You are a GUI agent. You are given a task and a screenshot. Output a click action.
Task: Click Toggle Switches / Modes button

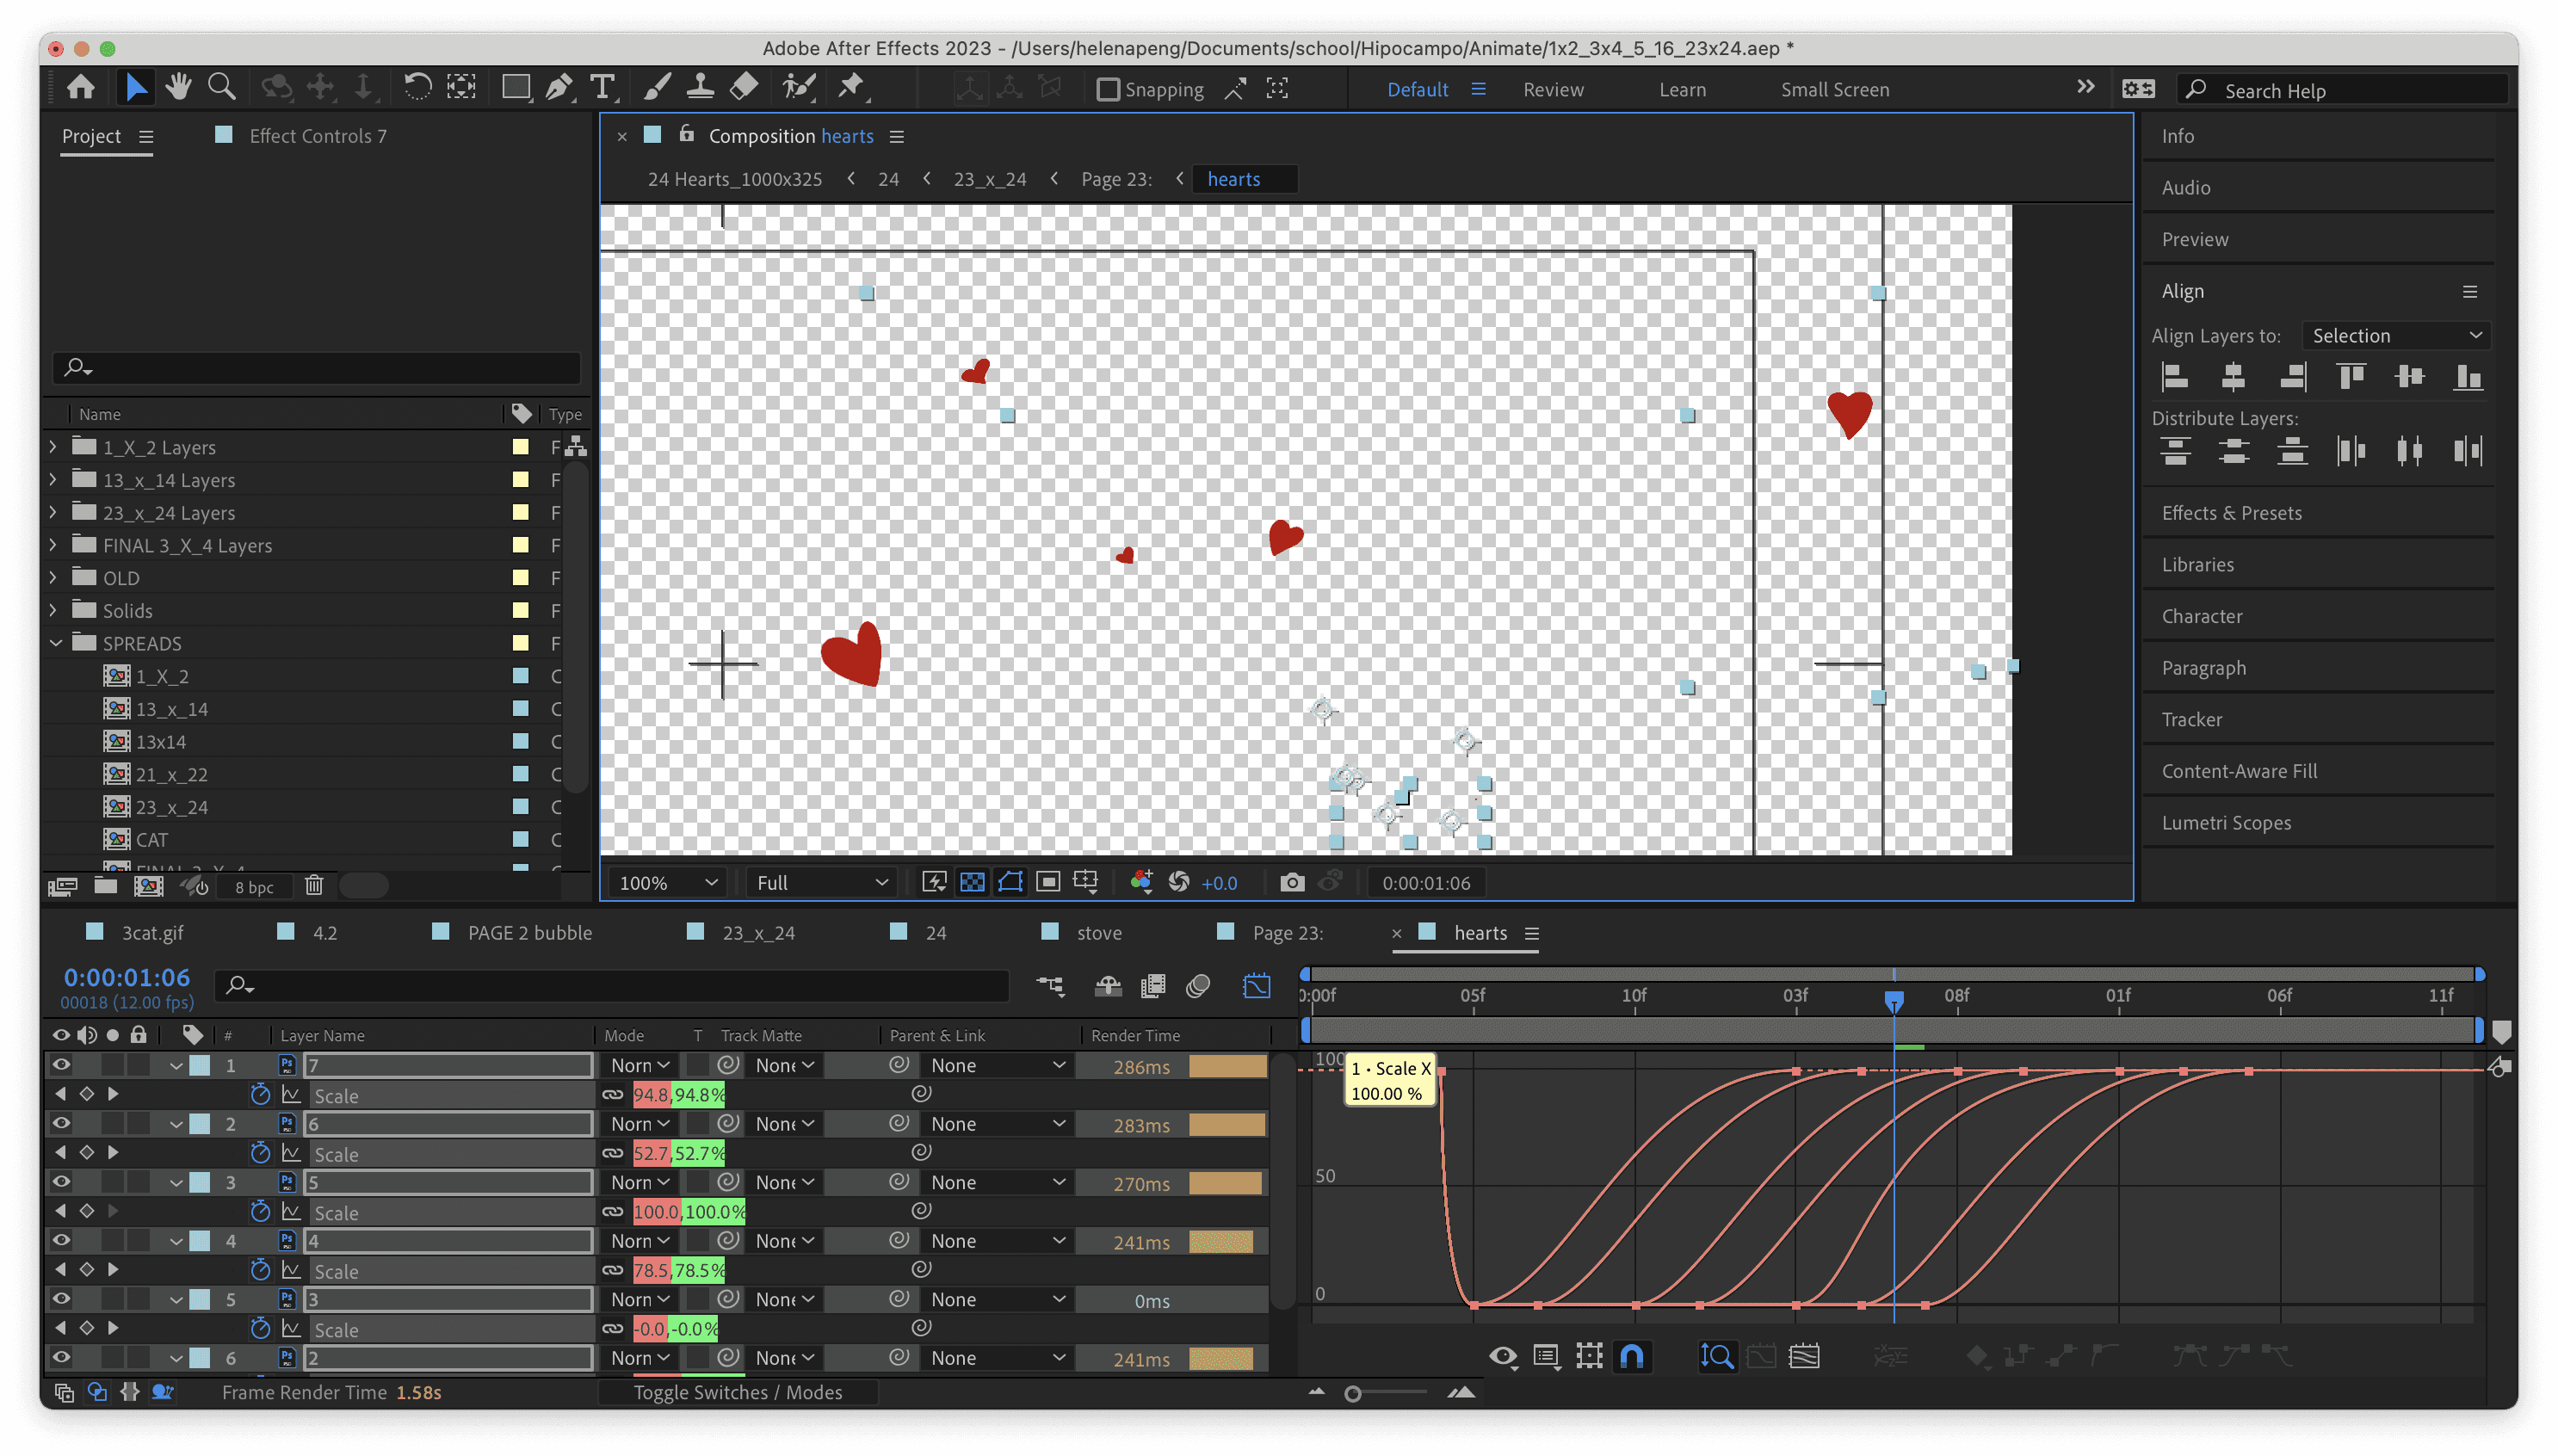click(737, 1392)
